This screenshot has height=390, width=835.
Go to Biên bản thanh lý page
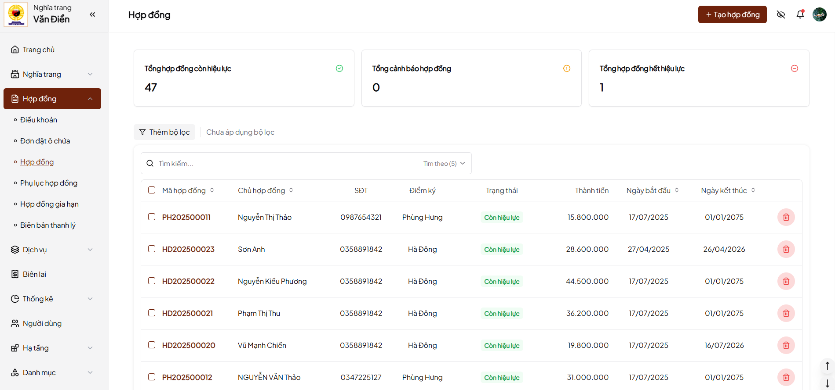[x=48, y=225]
